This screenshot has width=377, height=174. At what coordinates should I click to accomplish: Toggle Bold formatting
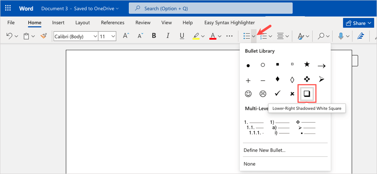coord(154,36)
